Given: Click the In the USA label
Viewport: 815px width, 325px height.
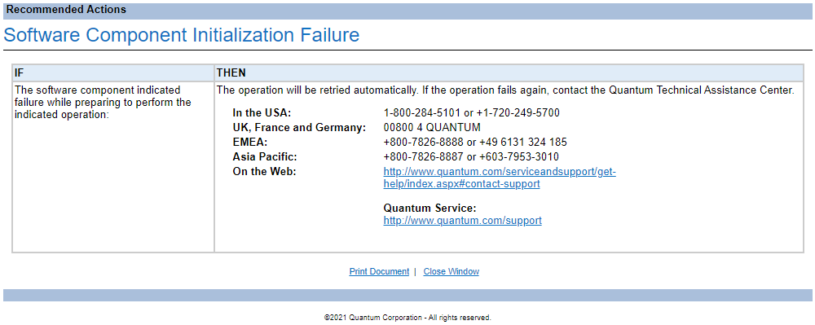Looking at the screenshot, I should pyautogui.click(x=262, y=112).
